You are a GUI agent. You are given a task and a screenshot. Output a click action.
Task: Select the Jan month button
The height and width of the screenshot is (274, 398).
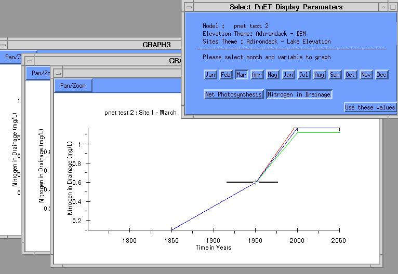pyautogui.click(x=210, y=75)
